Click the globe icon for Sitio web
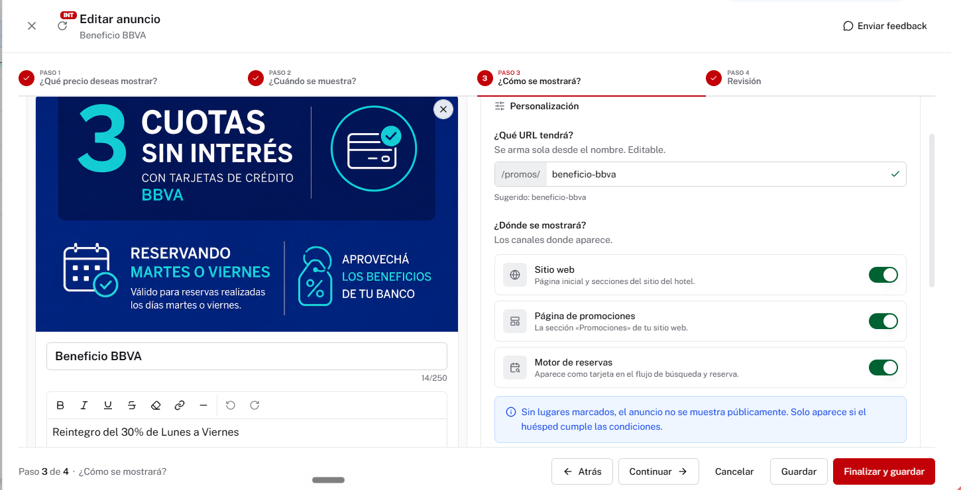Screen dimensions: 963x490 click(515, 275)
